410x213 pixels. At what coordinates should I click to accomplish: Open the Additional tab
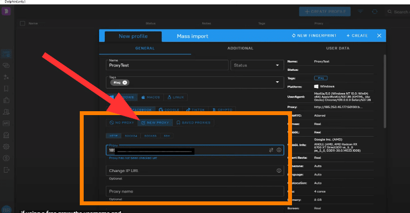coord(240,48)
